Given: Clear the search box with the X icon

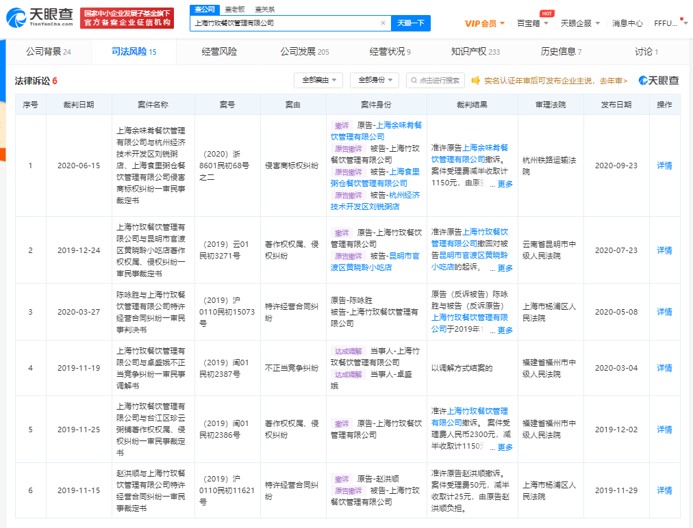Looking at the screenshot, I should coord(383,23).
